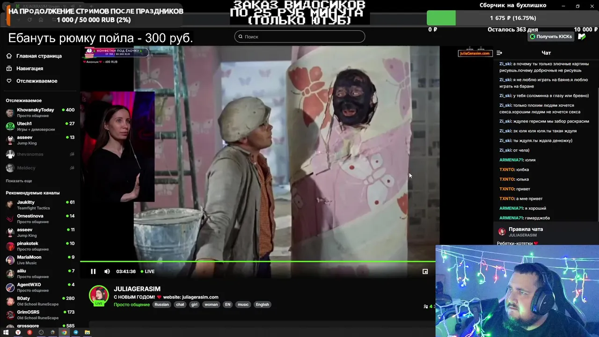Image resolution: width=599 pixels, height=337 pixels.
Task: Click username ARMENIA71 on the 'гамарджоба' chat message
Action: (x=511, y=218)
